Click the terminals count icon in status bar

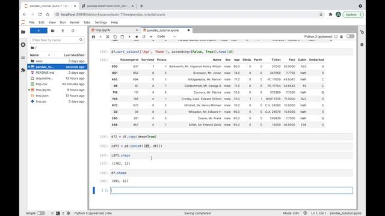click(58, 214)
